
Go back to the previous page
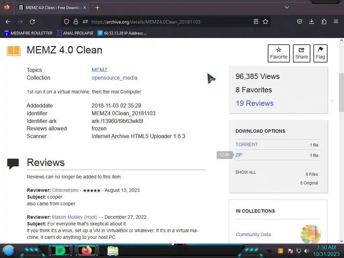coord(8,22)
